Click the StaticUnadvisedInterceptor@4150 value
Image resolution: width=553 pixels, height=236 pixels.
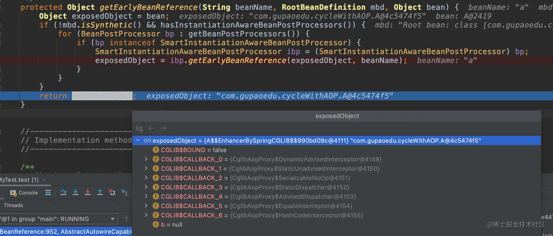coord(304,169)
